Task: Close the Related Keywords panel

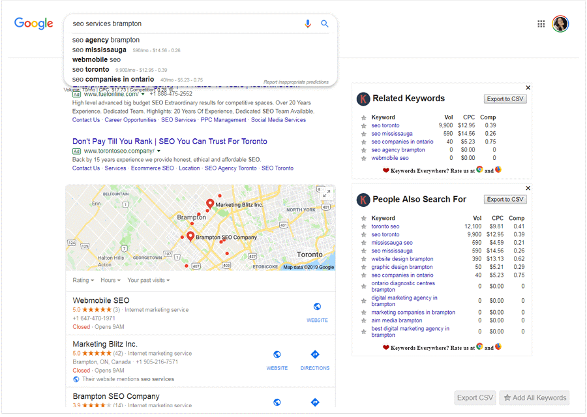Action: click(528, 87)
